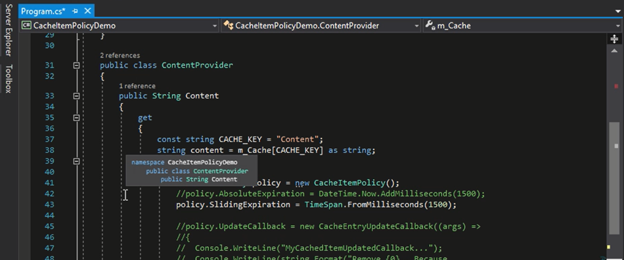Open the CacheItemPolicyDemo project dropdown
Viewport: 624px width, 260px height.
(119, 26)
